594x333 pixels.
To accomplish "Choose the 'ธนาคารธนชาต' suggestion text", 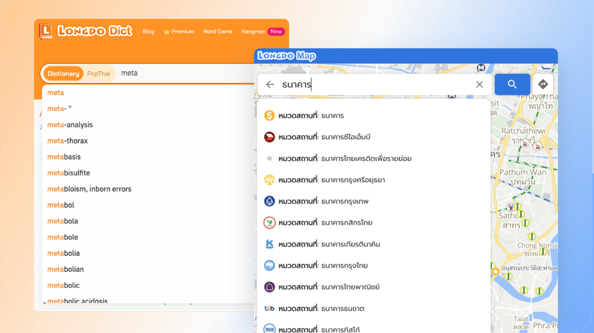I will 343,309.
